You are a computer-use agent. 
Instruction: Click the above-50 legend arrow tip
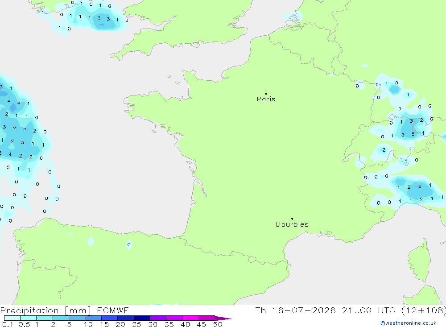tap(223, 319)
